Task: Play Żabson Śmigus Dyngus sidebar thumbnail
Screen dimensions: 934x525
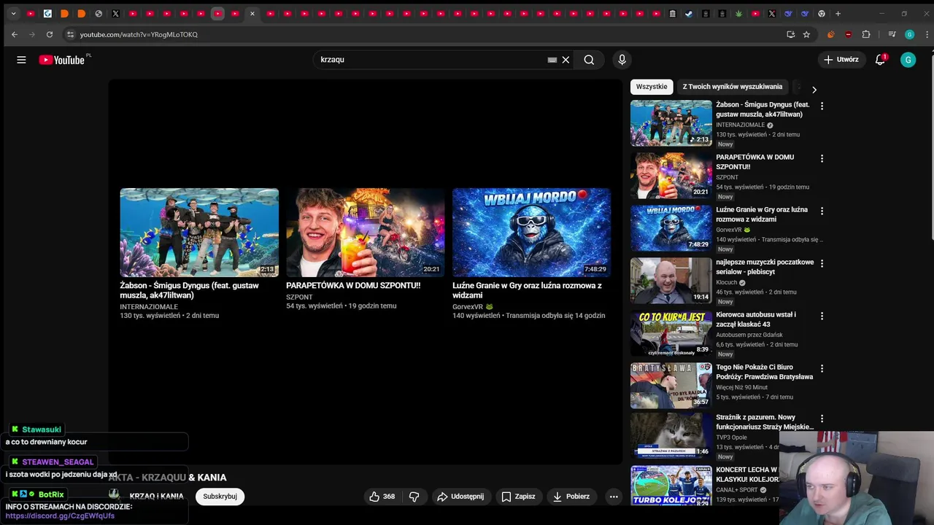Action: 671,123
